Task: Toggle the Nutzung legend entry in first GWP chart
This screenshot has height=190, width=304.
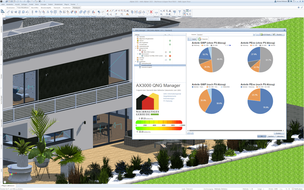Action: click(x=197, y=45)
